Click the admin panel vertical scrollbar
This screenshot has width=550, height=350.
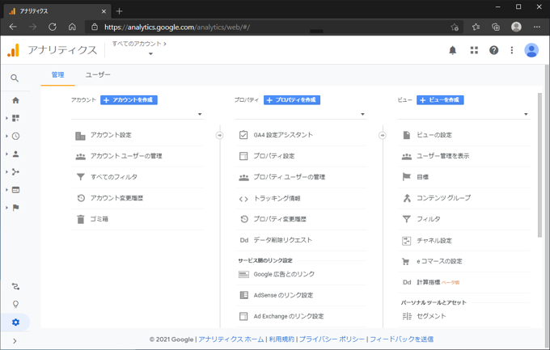(539, 165)
